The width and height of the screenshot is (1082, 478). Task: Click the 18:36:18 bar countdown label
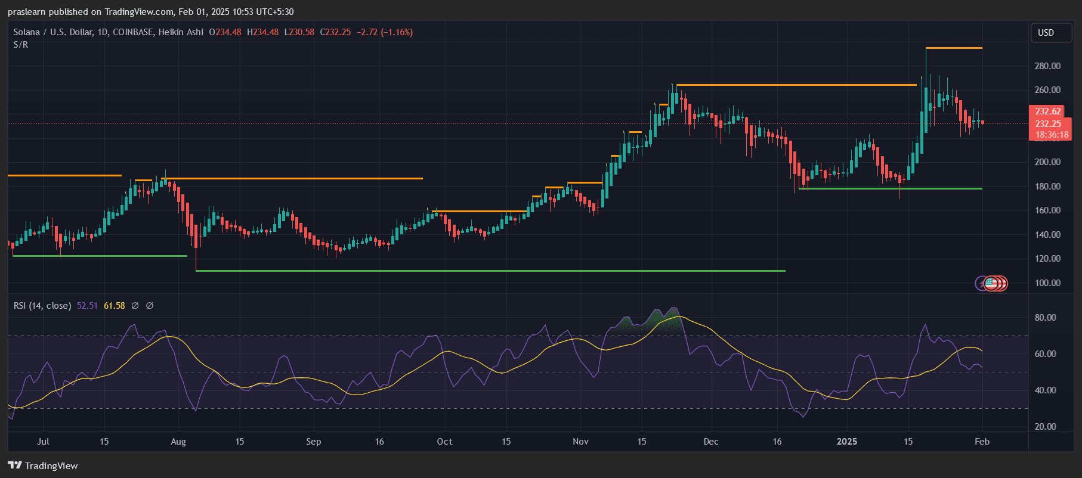(x=1051, y=135)
